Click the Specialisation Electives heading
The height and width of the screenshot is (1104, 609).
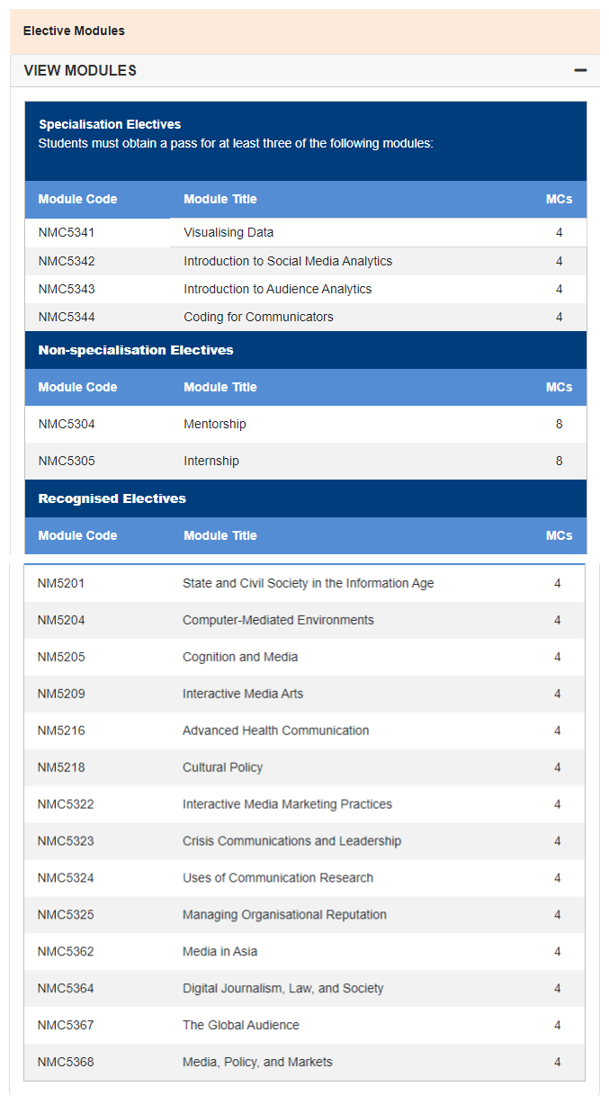tap(110, 124)
